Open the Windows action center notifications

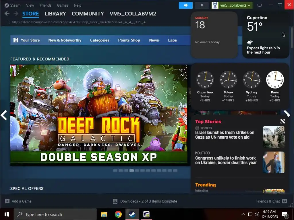(285, 214)
